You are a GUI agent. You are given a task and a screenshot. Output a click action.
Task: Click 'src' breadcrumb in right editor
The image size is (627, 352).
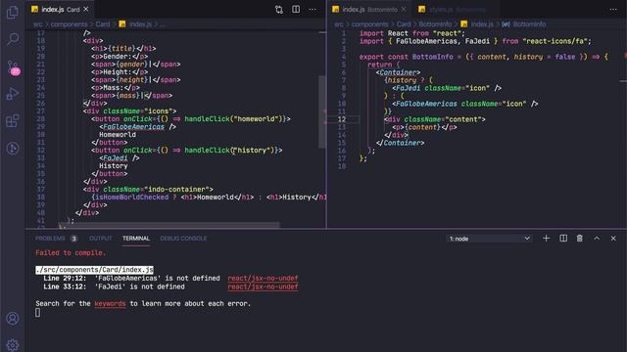[339, 24]
